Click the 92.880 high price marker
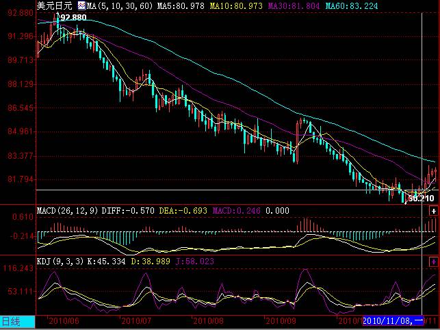The height and width of the screenshot is (330, 440). point(73,17)
